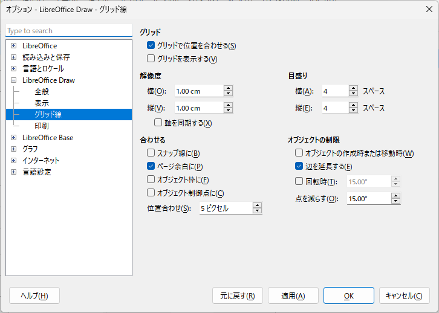Screen dimensions: 439x313
Task: Decrease 解像度 縦 with down arrow
Action: pyautogui.click(x=229, y=111)
